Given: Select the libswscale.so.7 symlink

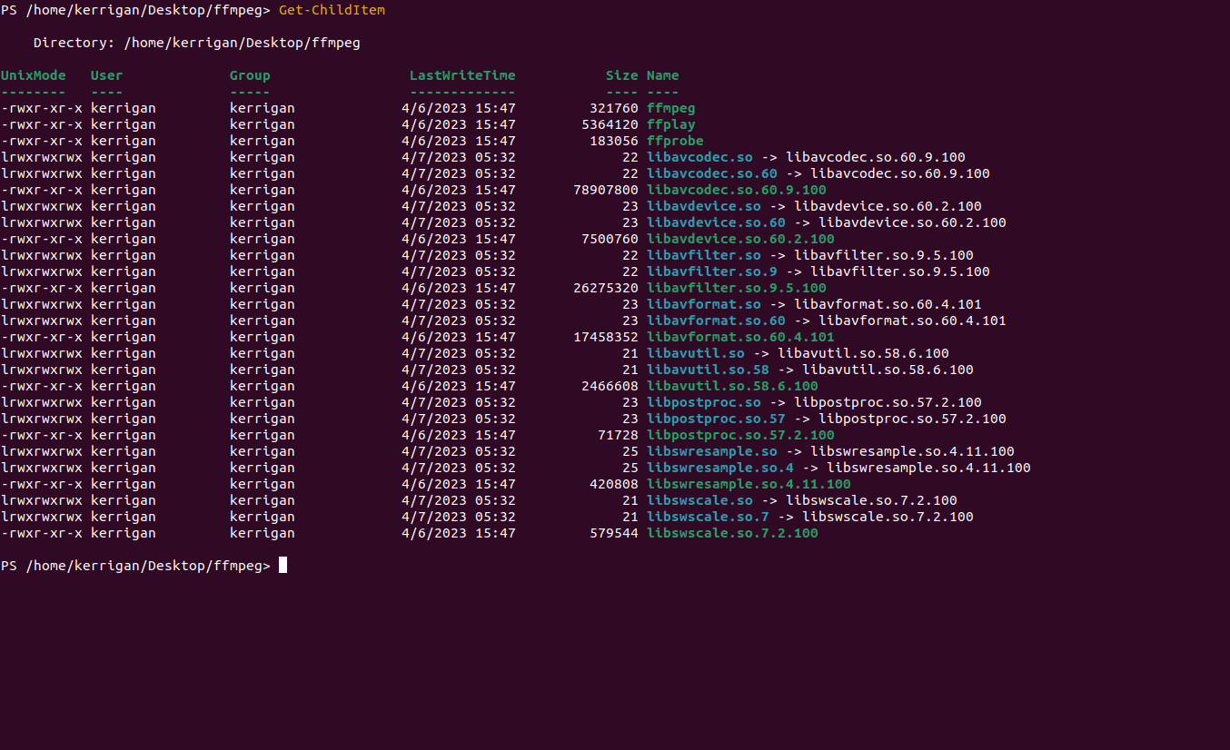Looking at the screenshot, I should tap(708, 516).
